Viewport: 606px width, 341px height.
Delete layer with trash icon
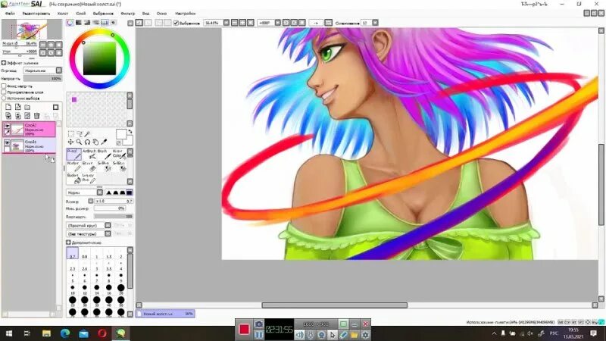(x=36, y=116)
